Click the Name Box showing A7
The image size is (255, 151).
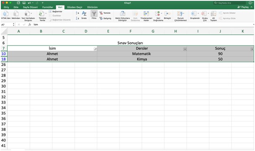[7, 25]
